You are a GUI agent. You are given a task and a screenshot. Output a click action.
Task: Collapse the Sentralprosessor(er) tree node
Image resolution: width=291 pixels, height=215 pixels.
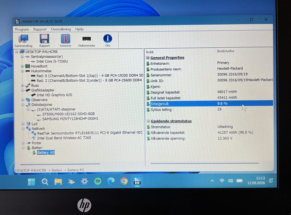[x=22, y=56]
